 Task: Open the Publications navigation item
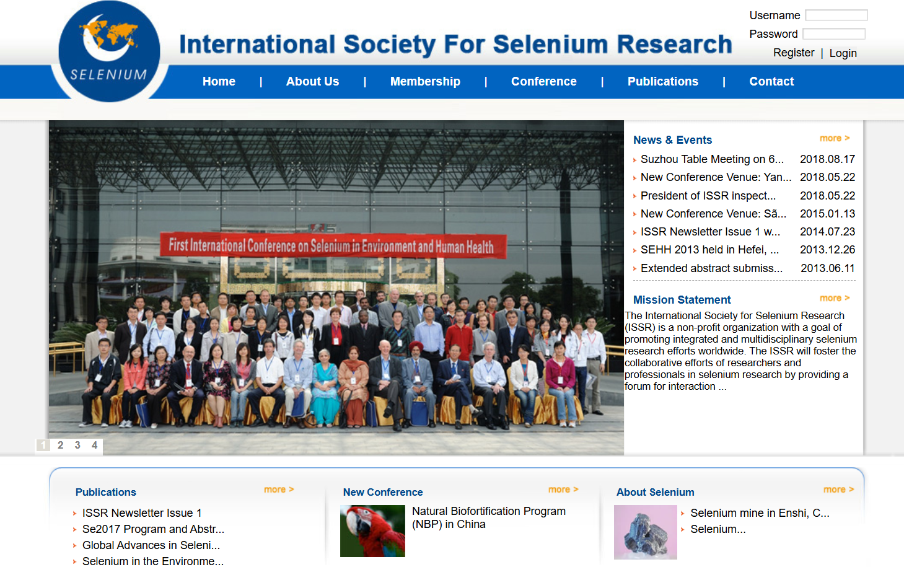[662, 81]
